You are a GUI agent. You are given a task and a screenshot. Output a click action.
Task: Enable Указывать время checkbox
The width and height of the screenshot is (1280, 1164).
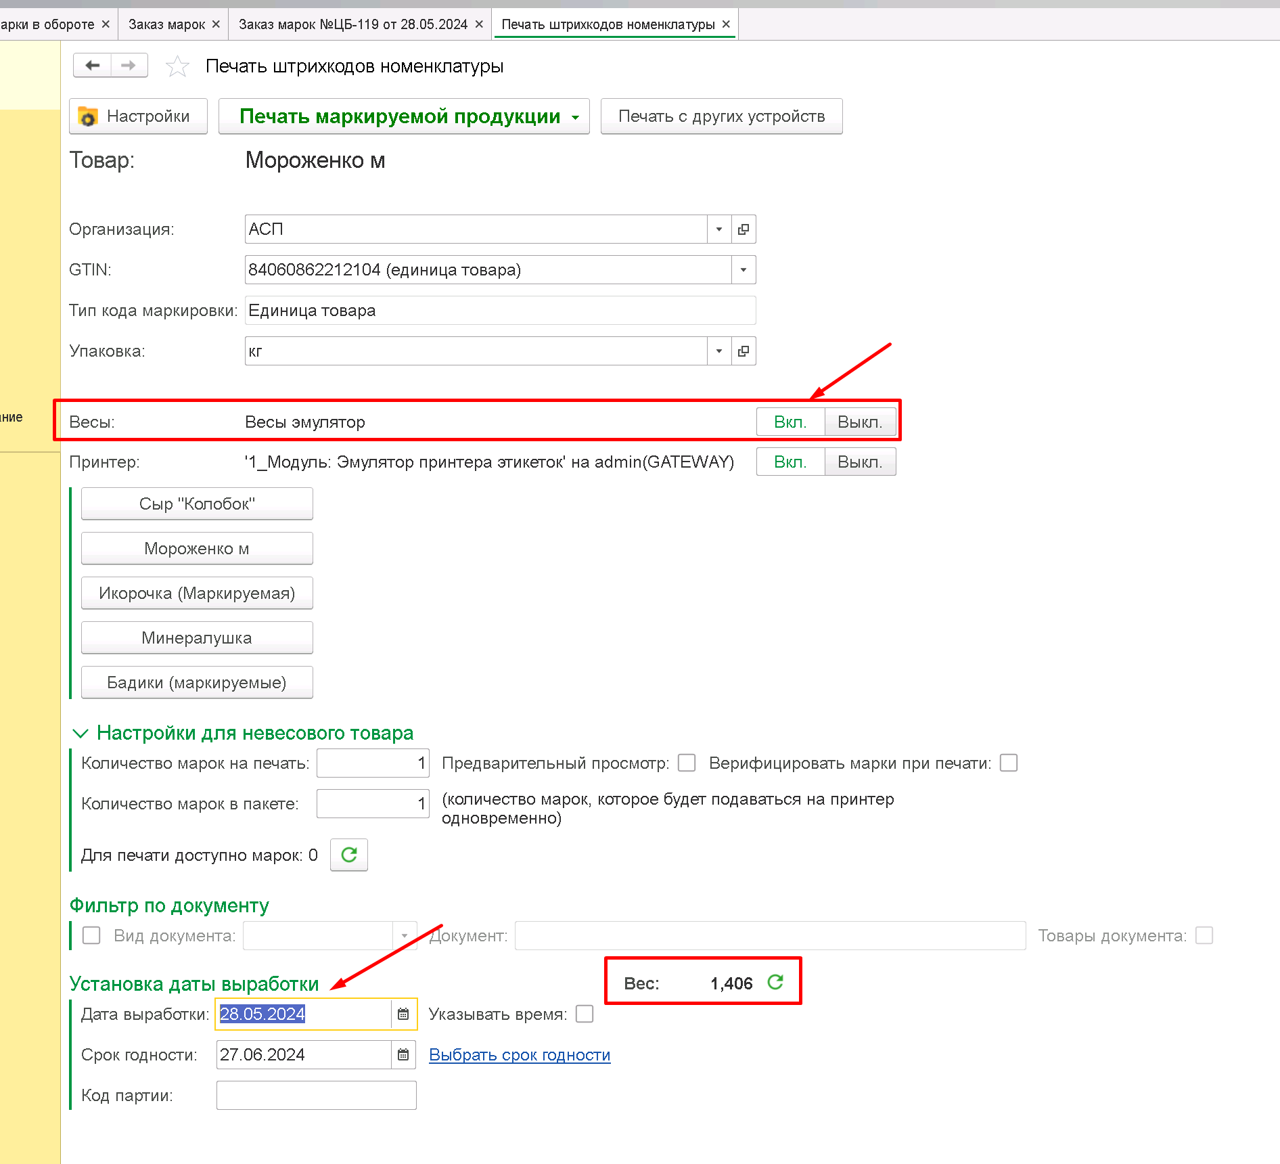click(585, 1014)
